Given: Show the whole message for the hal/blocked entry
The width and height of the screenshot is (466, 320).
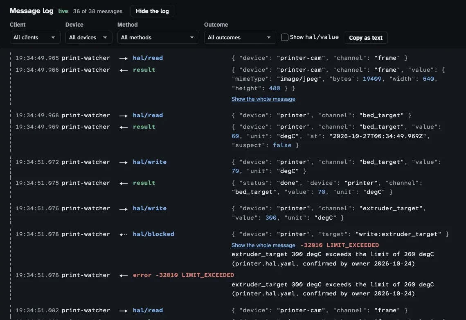Looking at the screenshot, I should (x=263, y=245).
